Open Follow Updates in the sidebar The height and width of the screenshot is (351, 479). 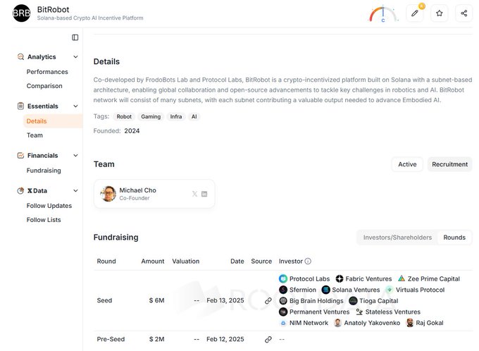(49, 206)
